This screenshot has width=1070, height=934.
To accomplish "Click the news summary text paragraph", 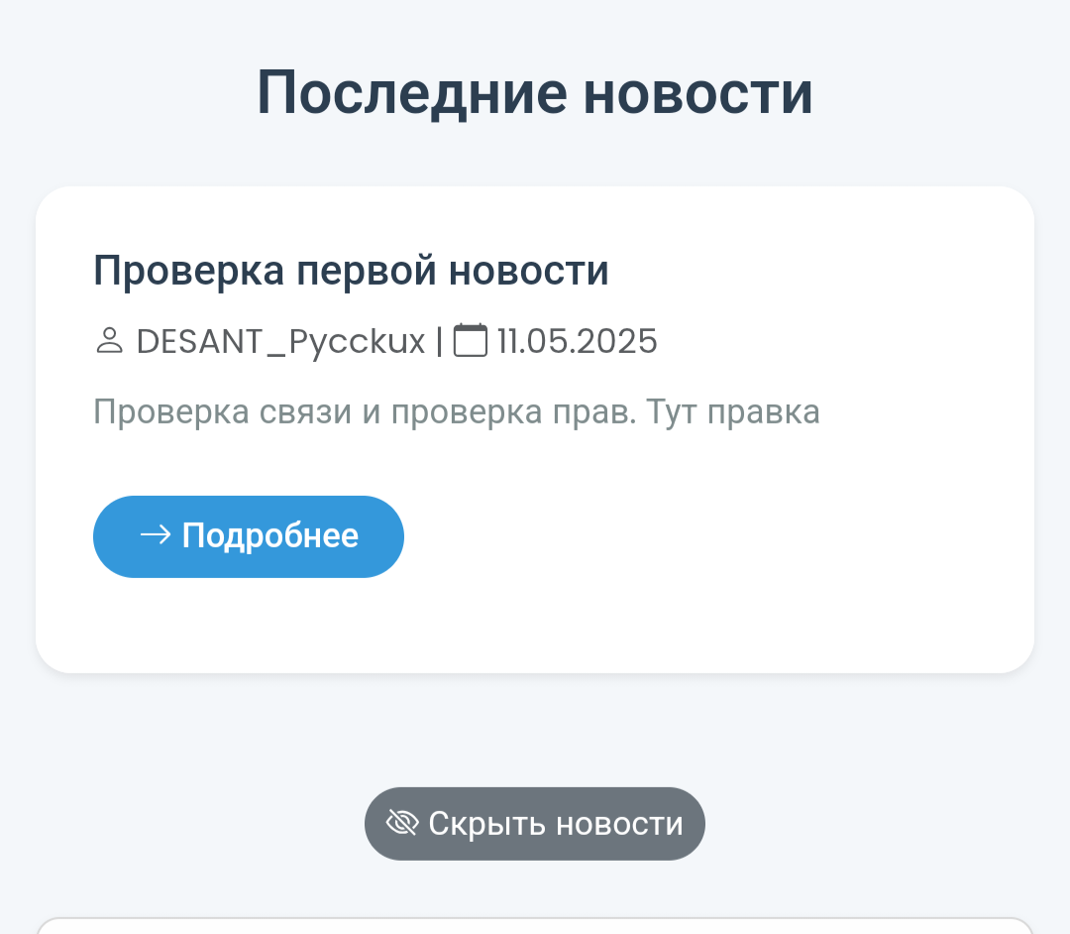I will tap(456, 411).
